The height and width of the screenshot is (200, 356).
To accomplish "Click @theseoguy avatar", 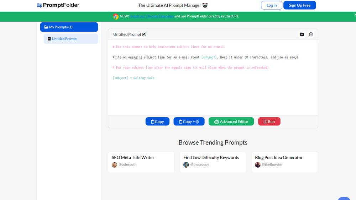I will 186,165.
